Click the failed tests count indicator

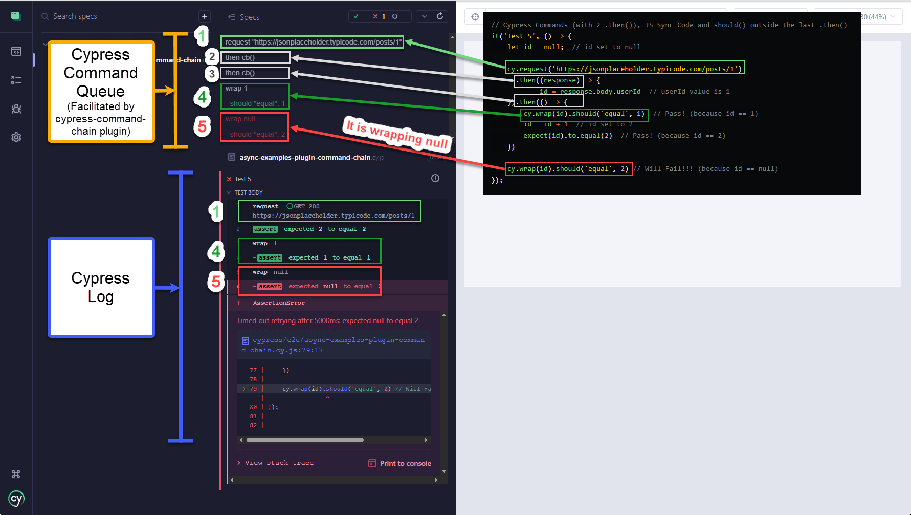[379, 16]
